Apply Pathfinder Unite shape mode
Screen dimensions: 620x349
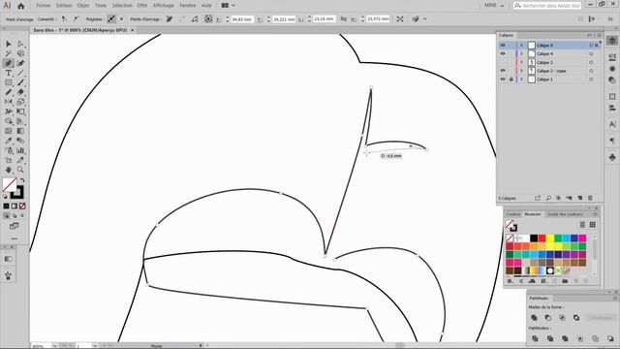pos(534,317)
